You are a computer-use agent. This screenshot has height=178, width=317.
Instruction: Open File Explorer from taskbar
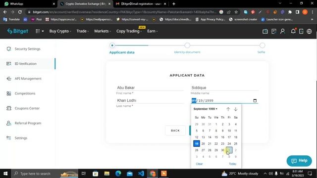(107, 174)
